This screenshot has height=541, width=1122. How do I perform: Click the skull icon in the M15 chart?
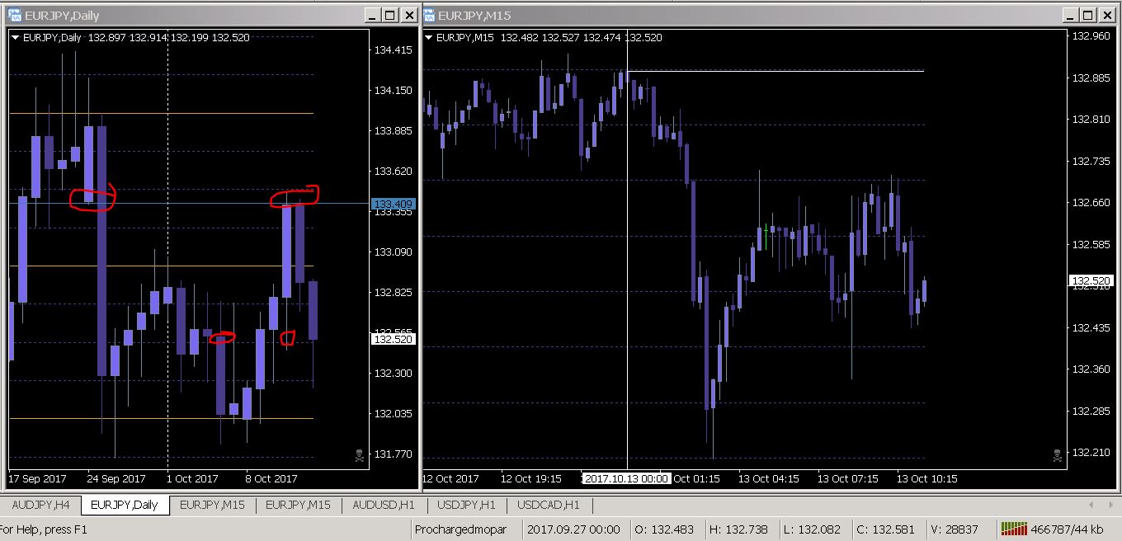coord(1058,454)
